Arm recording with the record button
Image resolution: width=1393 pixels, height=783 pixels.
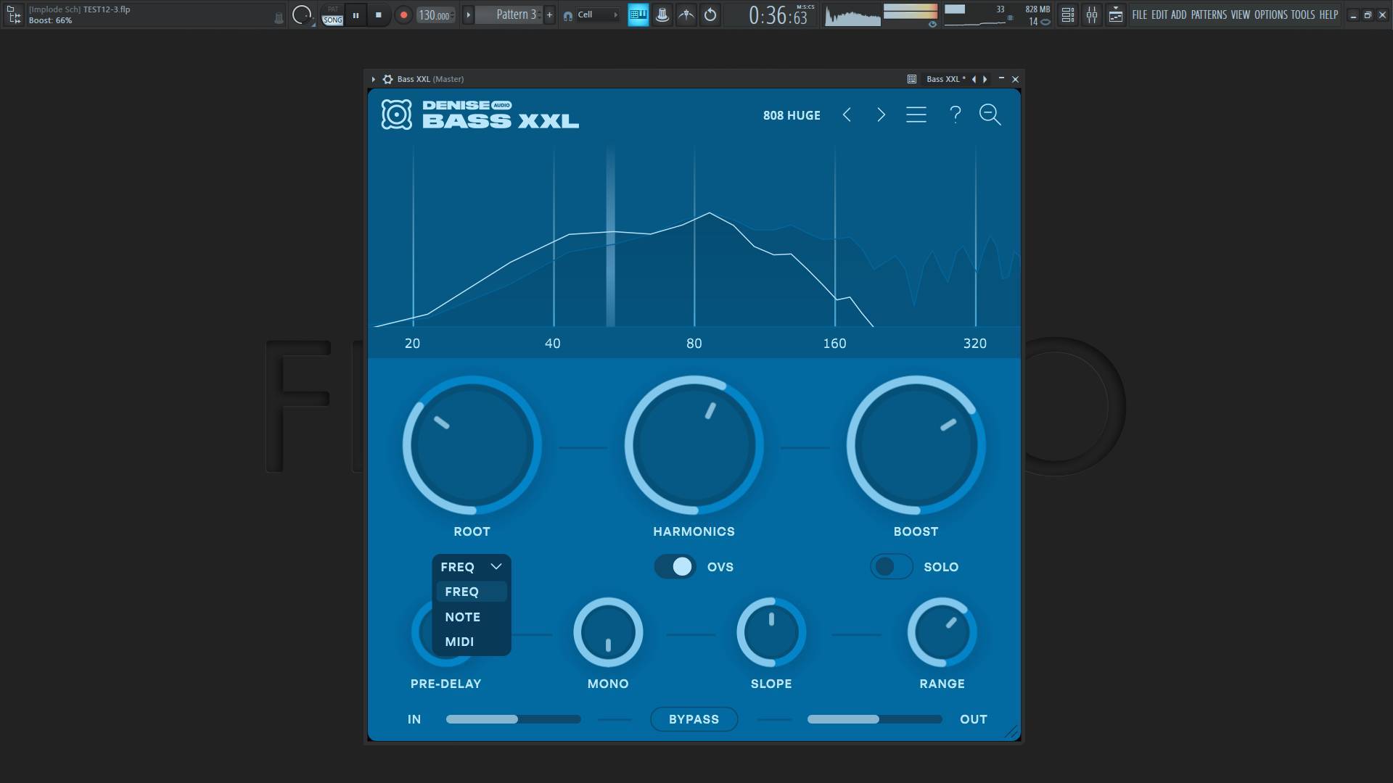pos(403,14)
